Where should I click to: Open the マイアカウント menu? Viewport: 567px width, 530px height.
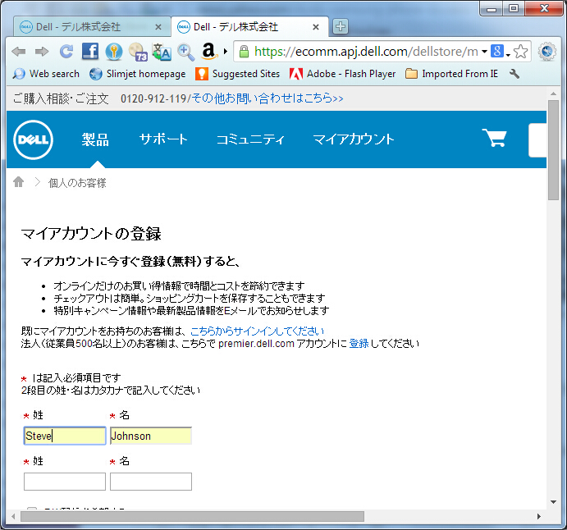point(354,139)
